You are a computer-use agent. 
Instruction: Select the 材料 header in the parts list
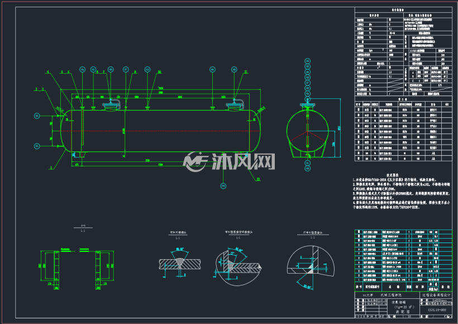tap(419, 287)
